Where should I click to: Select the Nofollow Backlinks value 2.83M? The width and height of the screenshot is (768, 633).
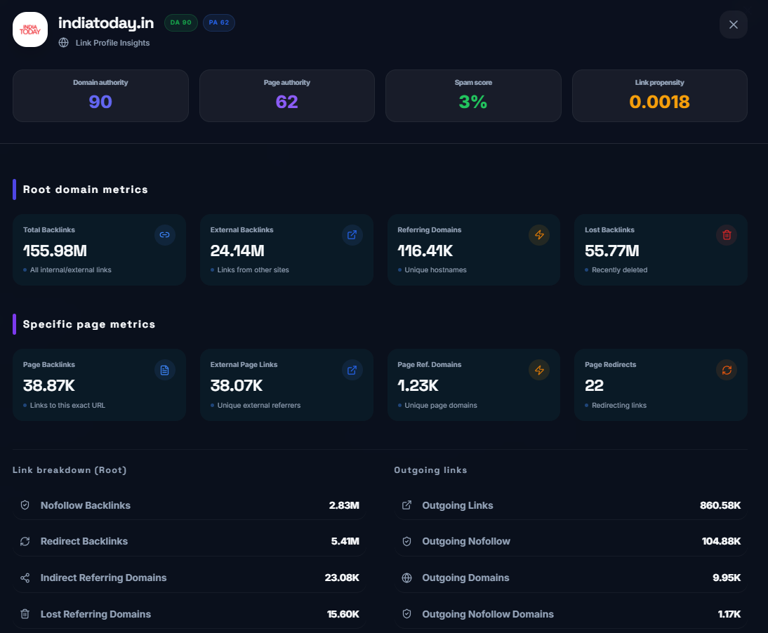pos(344,505)
